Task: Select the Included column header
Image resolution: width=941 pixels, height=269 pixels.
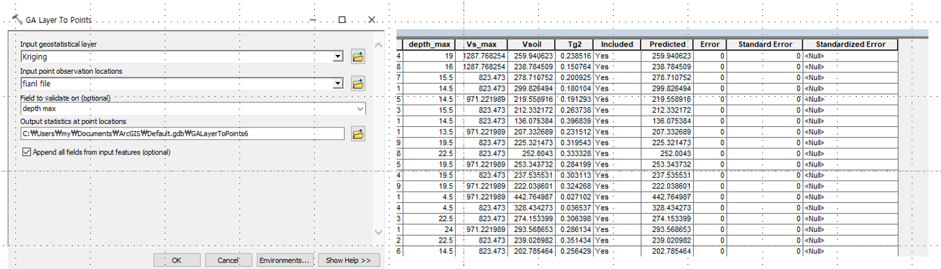Action: coord(616,44)
